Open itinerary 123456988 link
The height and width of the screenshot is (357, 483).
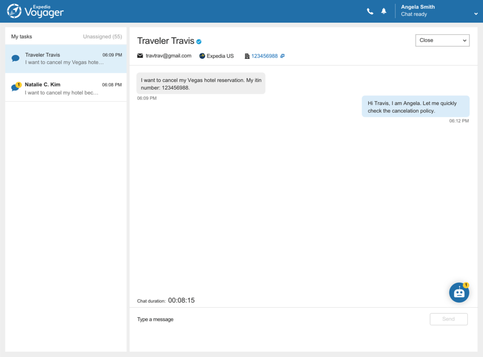click(264, 56)
